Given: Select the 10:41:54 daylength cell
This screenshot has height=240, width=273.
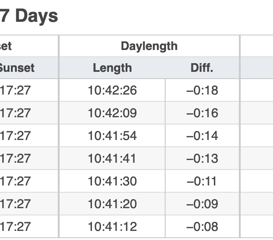Looking at the screenshot, I should pos(112,135).
